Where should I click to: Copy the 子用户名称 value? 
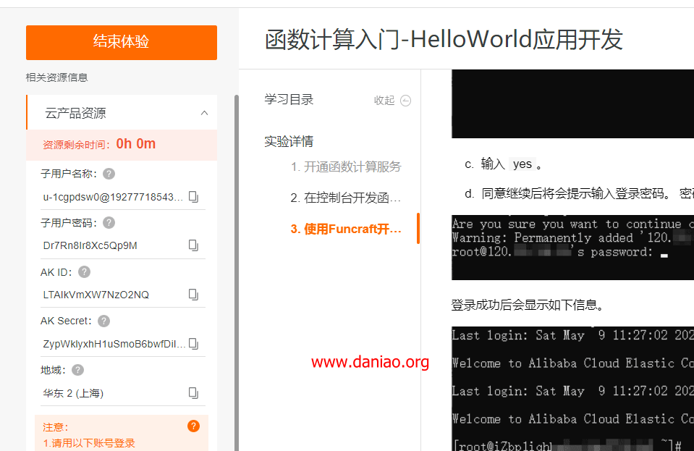coord(193,196)
